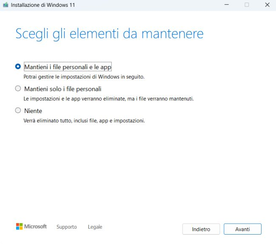Select radio button for keeping personal files and apps
276x244 pixels.
pyautogui.click(x=18, y=67)
